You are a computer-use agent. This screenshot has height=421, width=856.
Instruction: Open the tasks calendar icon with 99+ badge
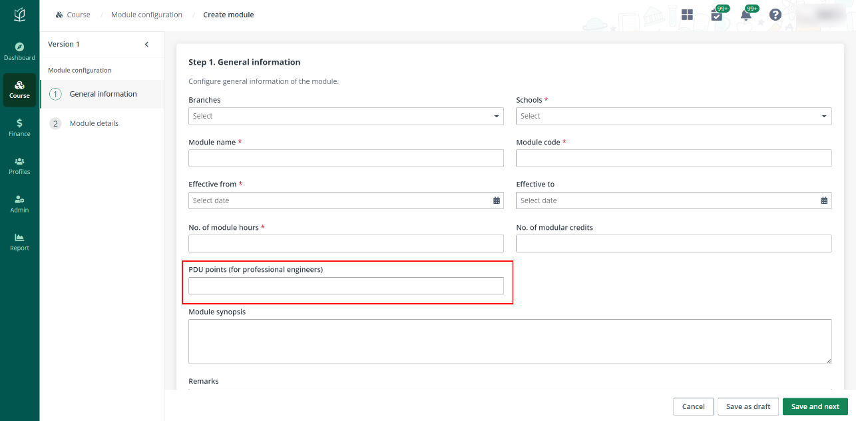coord(717,15)
